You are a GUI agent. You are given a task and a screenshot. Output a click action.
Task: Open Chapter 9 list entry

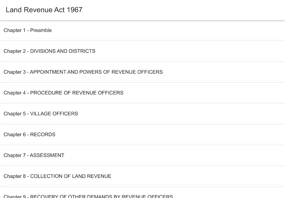(x=142, y=192)
